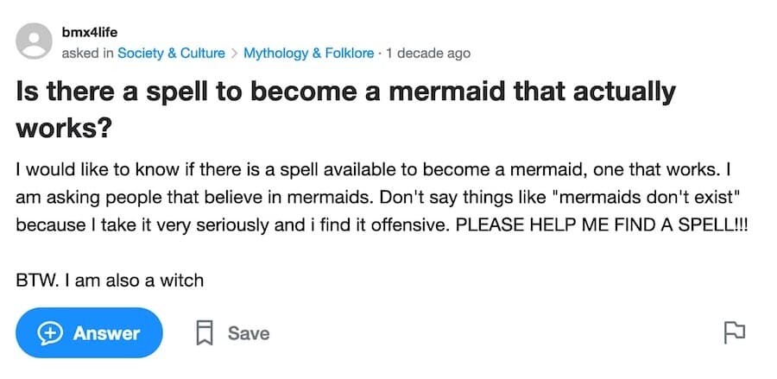This screenshot has width=777, height=379.
Task: Open the Society & Culture category
Action: pos(171,53)
